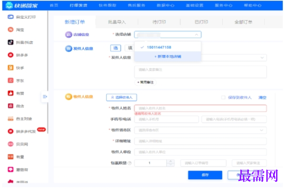Focus the 收件人姓名 input field

(x=200, y=108)
